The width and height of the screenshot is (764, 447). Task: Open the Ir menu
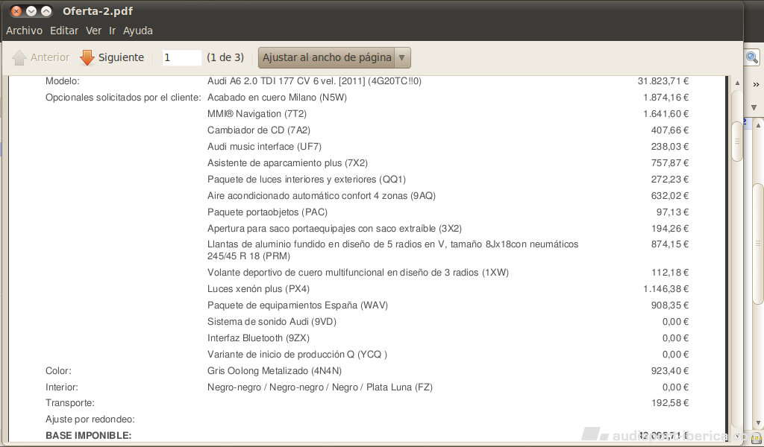[113, 31]
